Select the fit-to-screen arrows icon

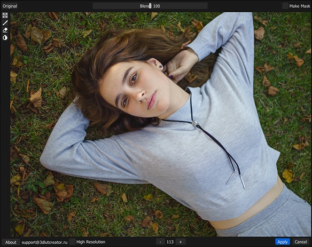5,15
